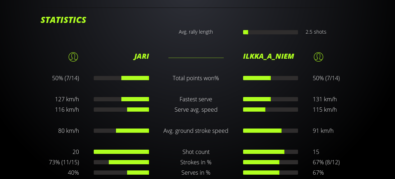Image resolution: width=395 pixels, height=179 pixels.
Task: Click ILKKA_A_NIEM's Shot count bar
Action: point(270,152)
